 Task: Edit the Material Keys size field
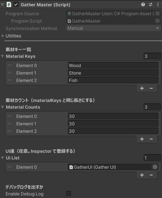152,56
